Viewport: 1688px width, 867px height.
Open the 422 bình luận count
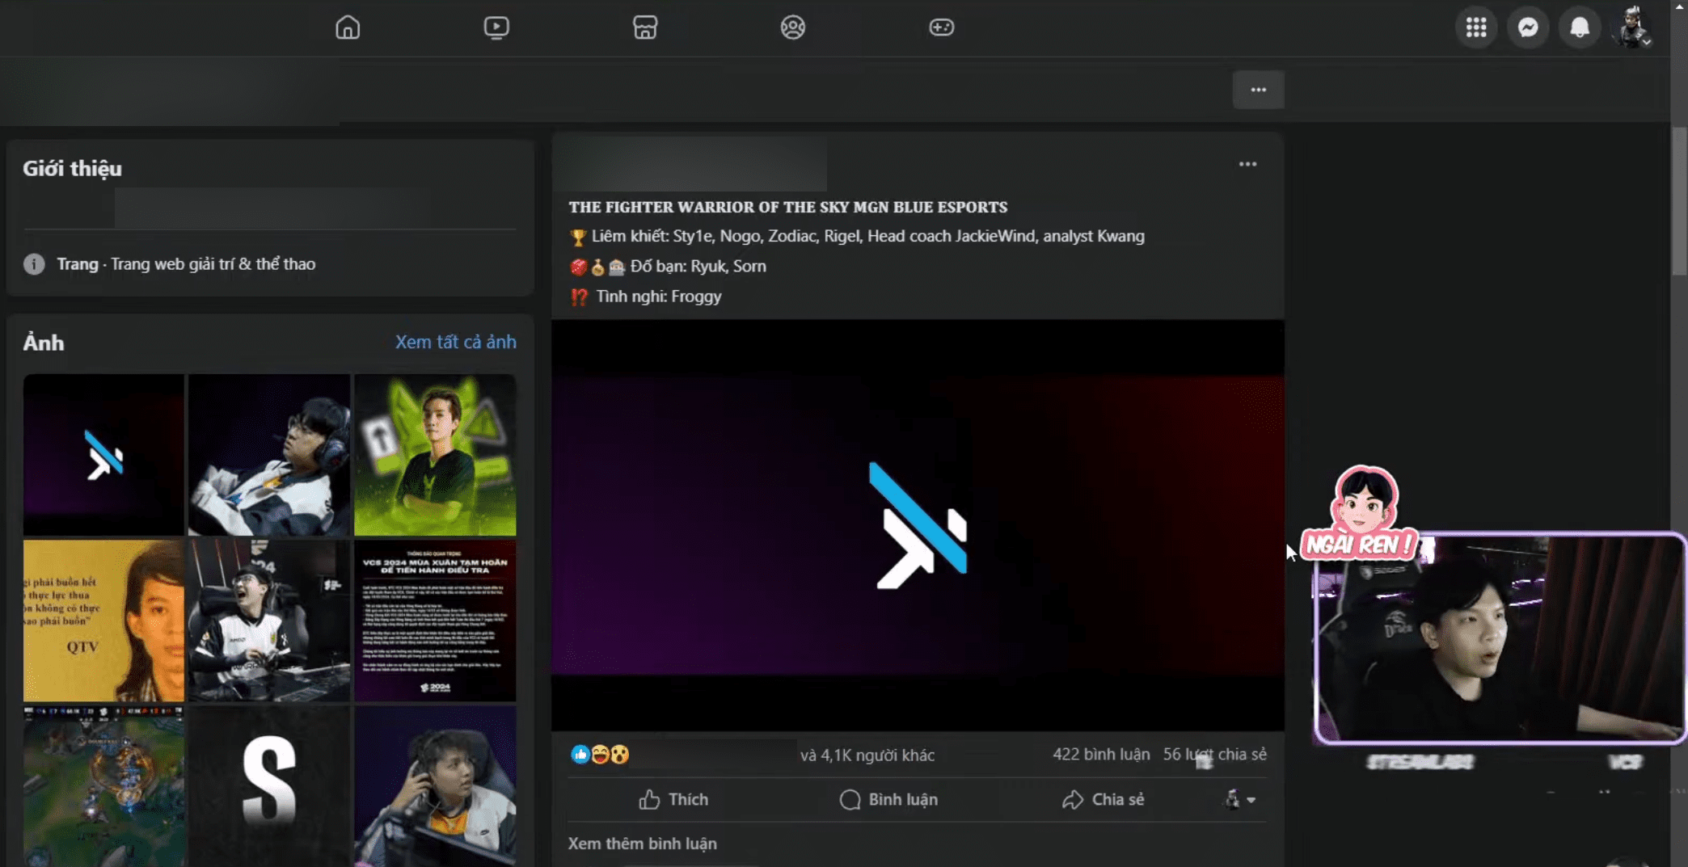point(1101,754)
